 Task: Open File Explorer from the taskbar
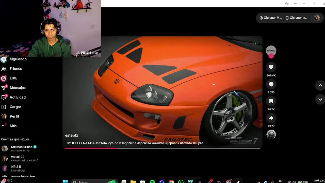click(x=133, y=181)
